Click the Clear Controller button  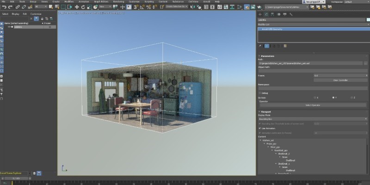(340, 80)
